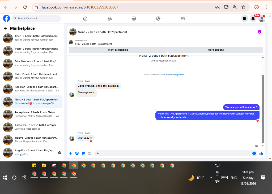Open the emoji picker
Image resolution: width=272 pixels, height=194 pixels.
[254, 153]
